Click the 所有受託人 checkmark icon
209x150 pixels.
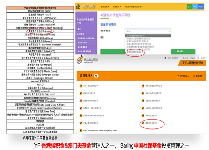tap(178, 76)
